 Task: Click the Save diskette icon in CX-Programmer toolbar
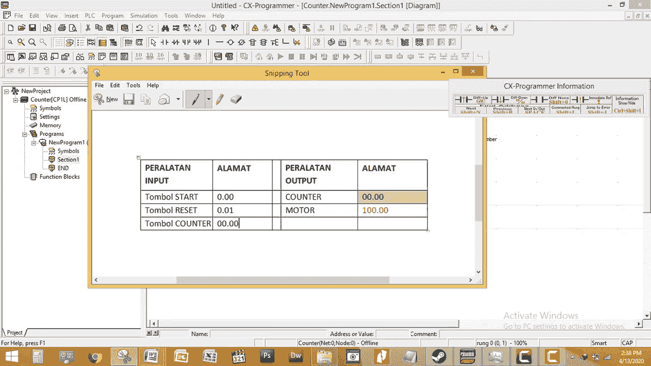tap(32, 28)
